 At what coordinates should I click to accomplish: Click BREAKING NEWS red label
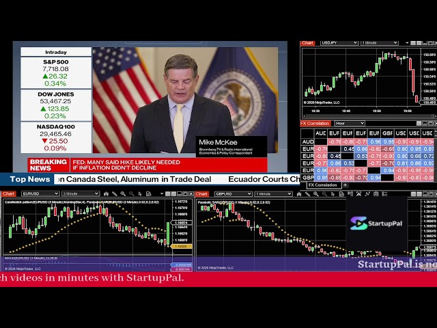point(48,165)
